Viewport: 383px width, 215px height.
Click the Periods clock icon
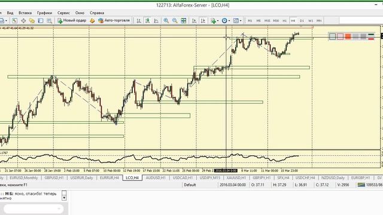click(224, 21)
